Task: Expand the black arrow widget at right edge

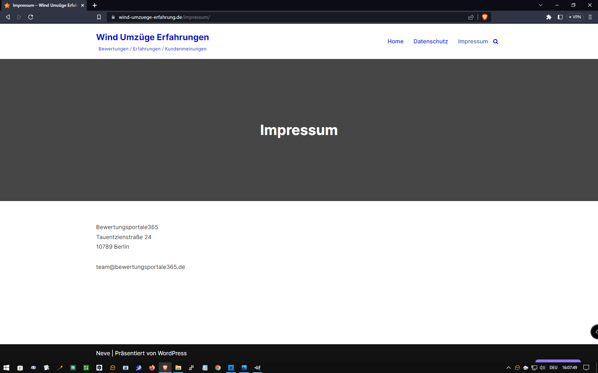Action: 594,332
